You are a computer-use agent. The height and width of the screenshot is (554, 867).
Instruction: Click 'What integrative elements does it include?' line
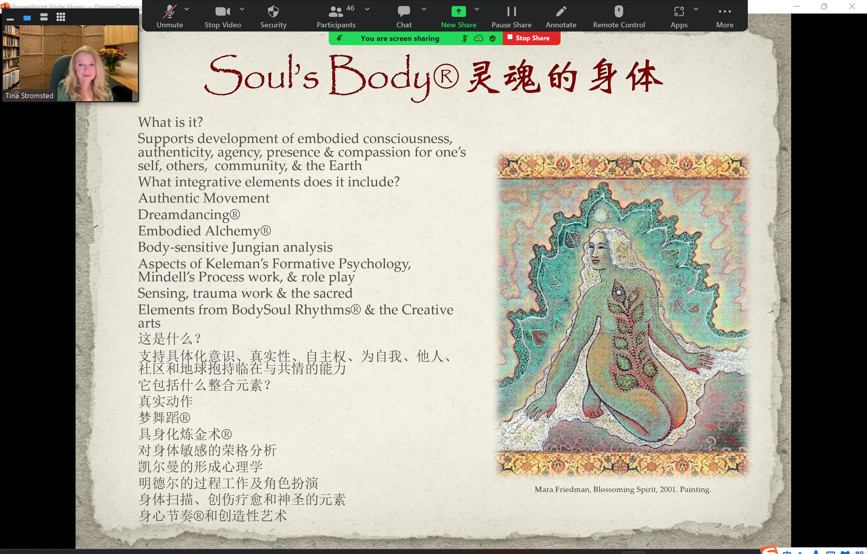[269, 182]
